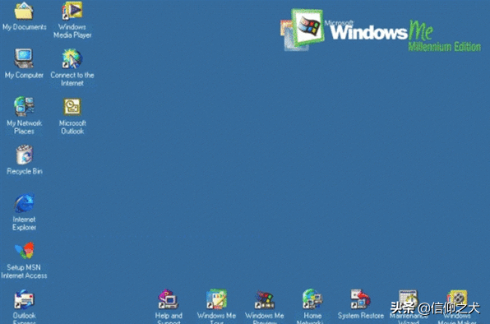The image size is (490, 324).
Task: Open the Recycle Bin
Action: [x=25, y=155]
